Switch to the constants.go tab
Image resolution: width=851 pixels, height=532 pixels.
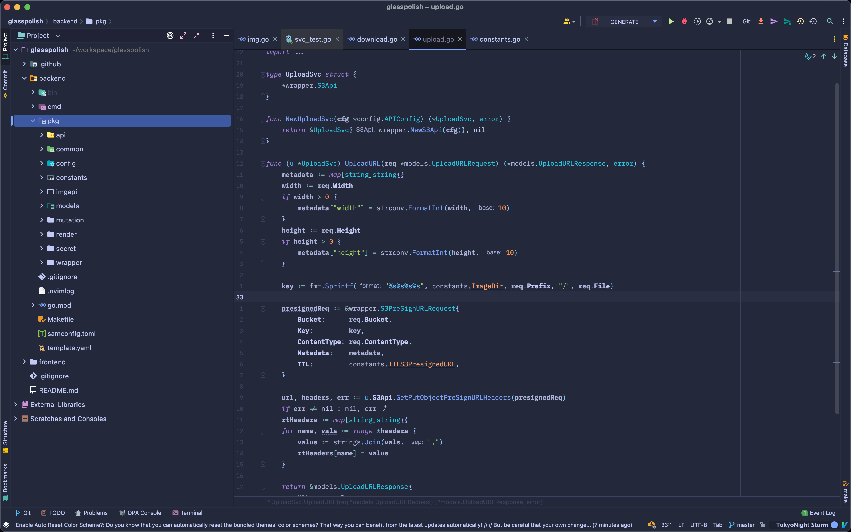[x=499, y=39]
